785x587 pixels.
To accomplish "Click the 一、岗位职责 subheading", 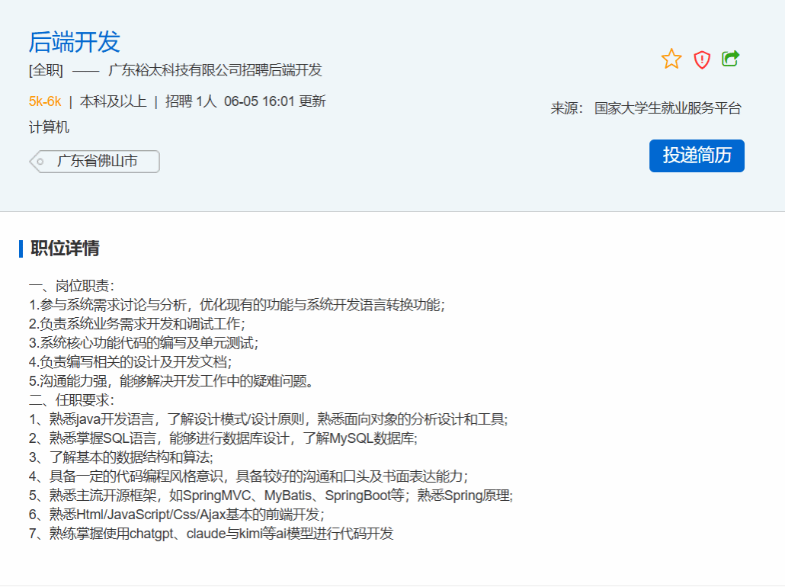I will tap(72, 286).
